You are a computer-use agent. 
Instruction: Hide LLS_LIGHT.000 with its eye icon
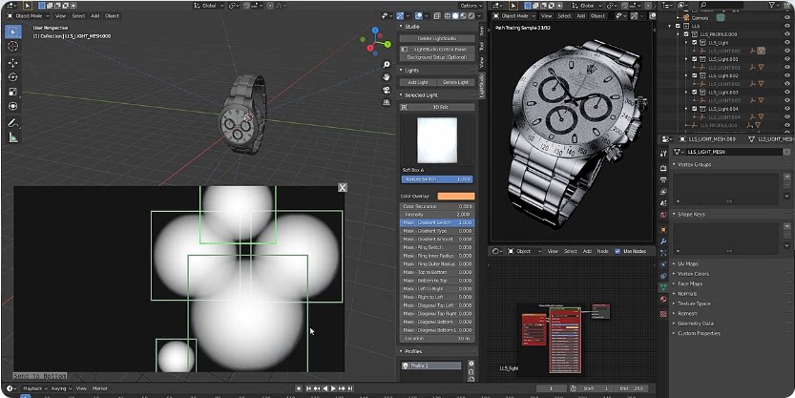click(x=786, y=51)
